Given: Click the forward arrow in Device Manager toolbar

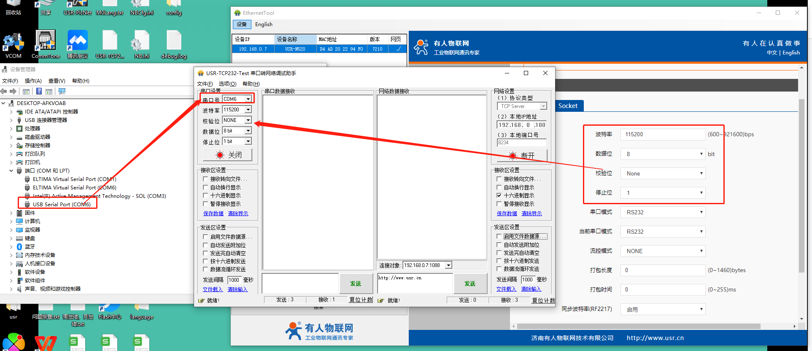Looking at the screenshot, I should [13, 92].
